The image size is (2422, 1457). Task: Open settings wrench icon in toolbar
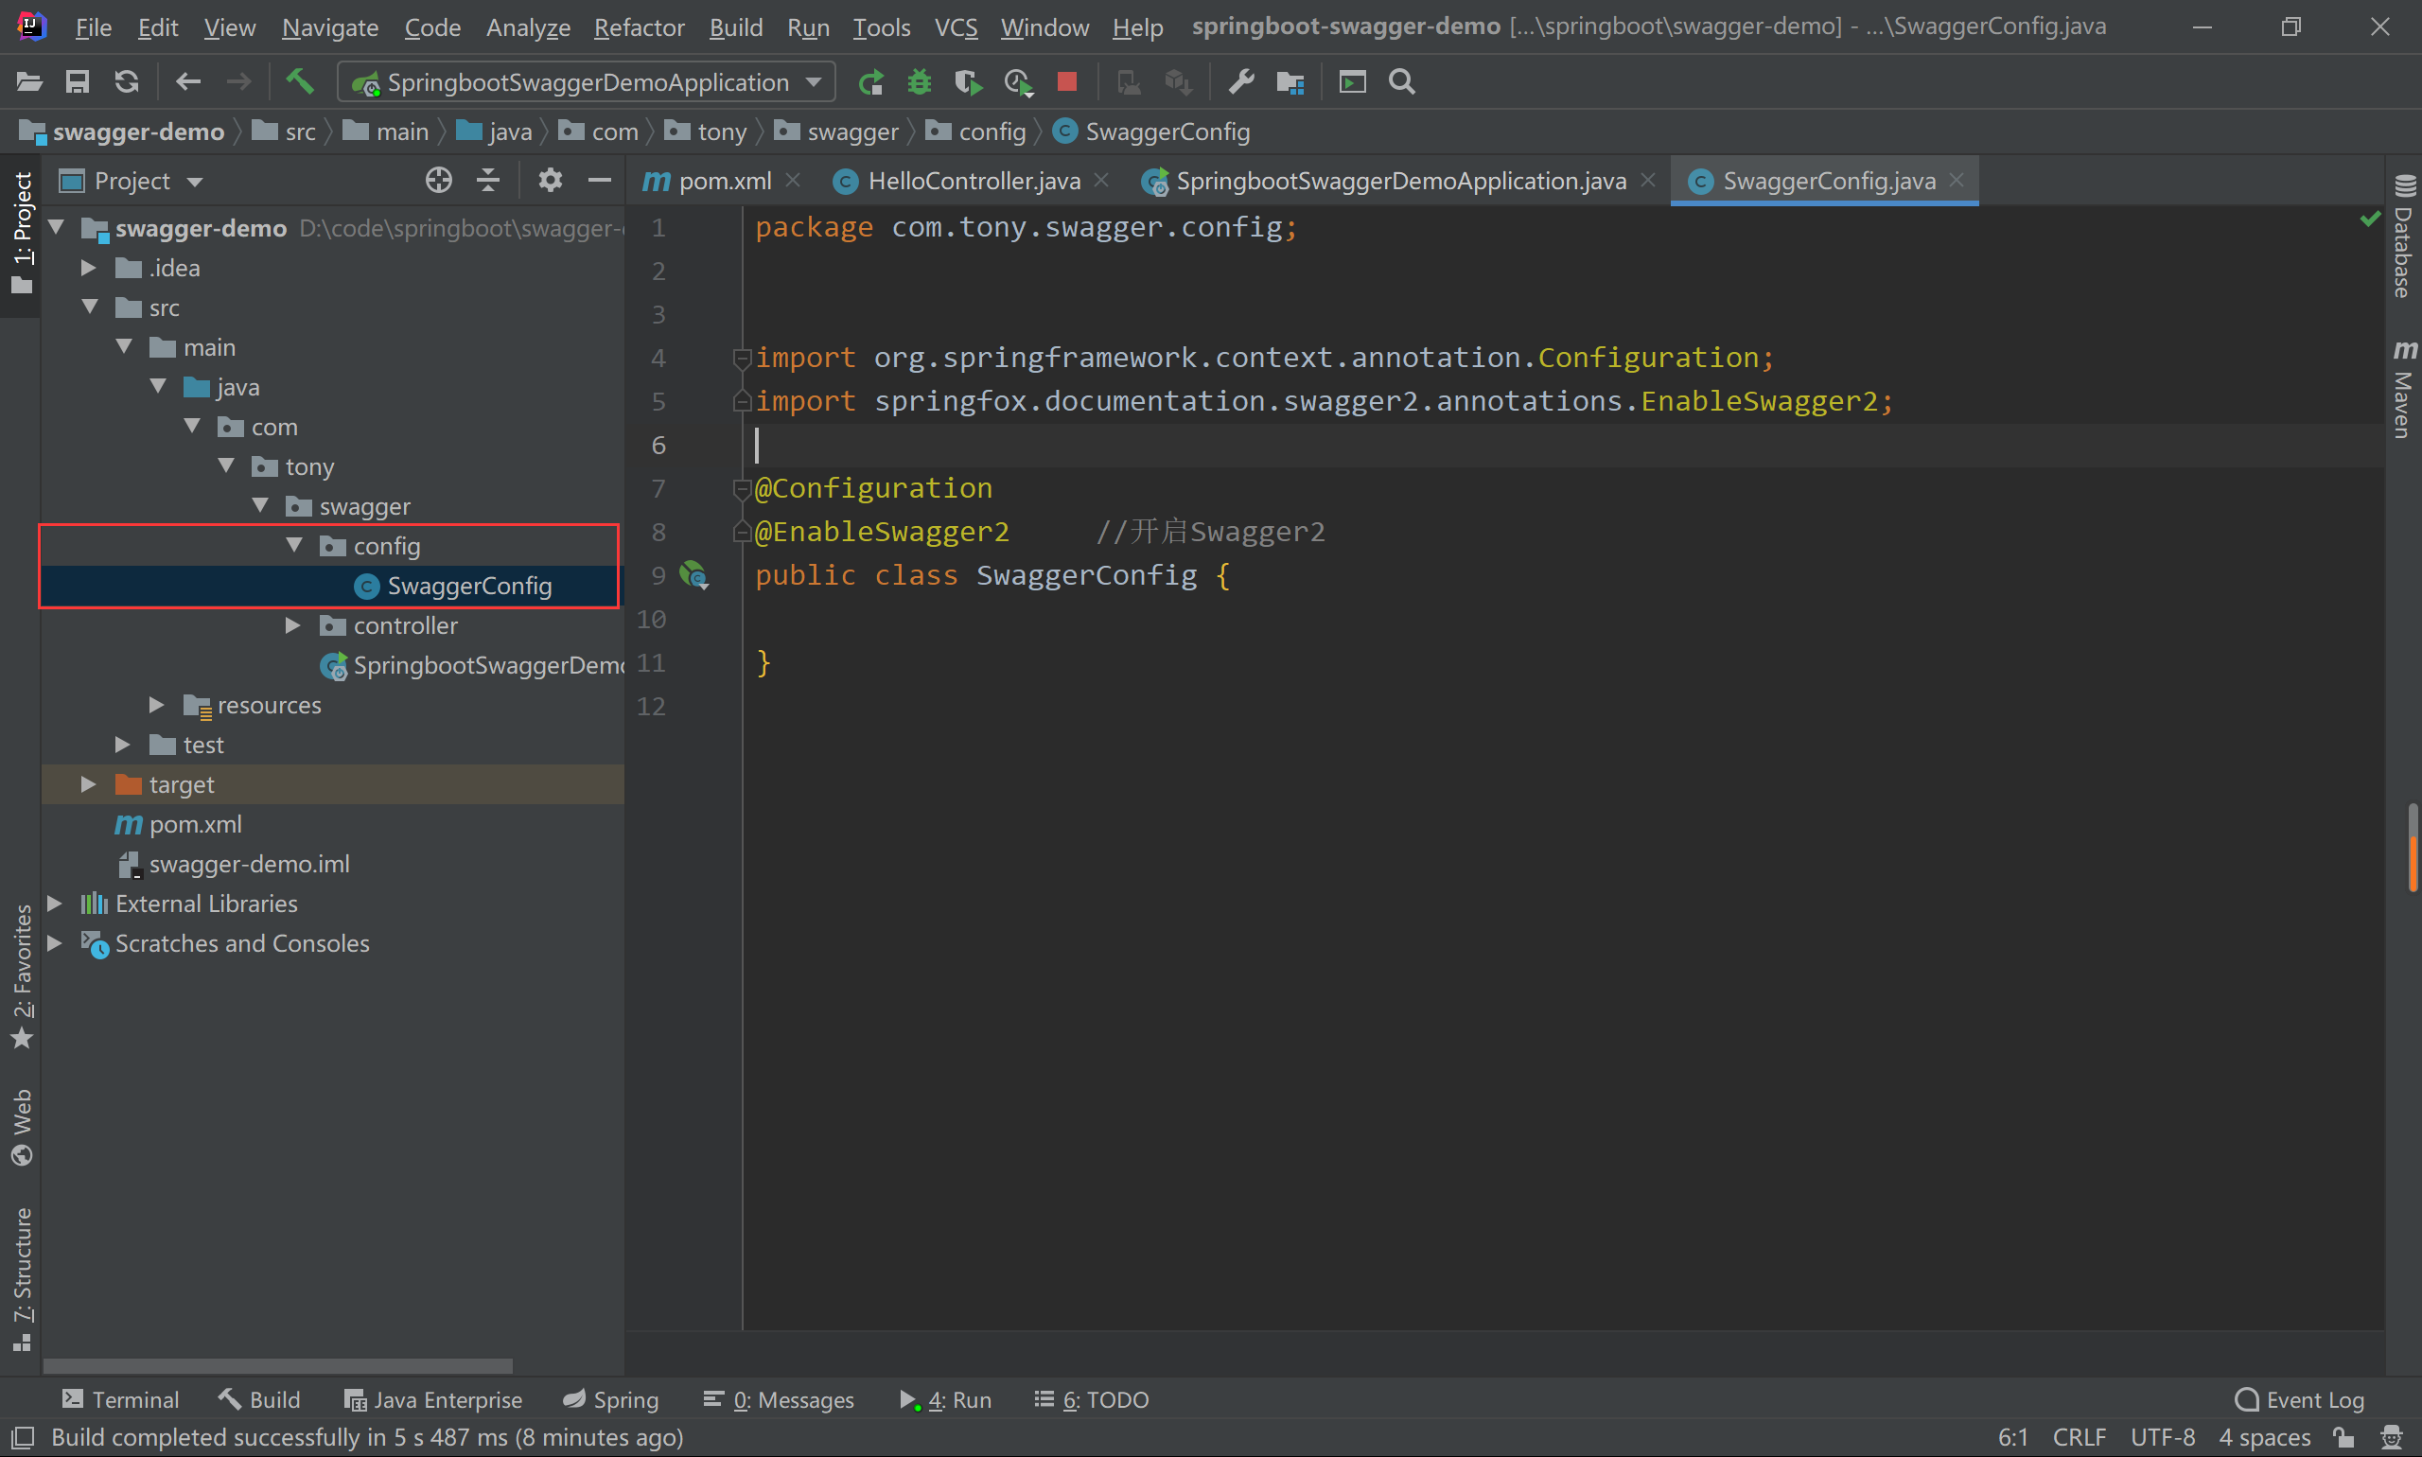[x=1241, y=81]
